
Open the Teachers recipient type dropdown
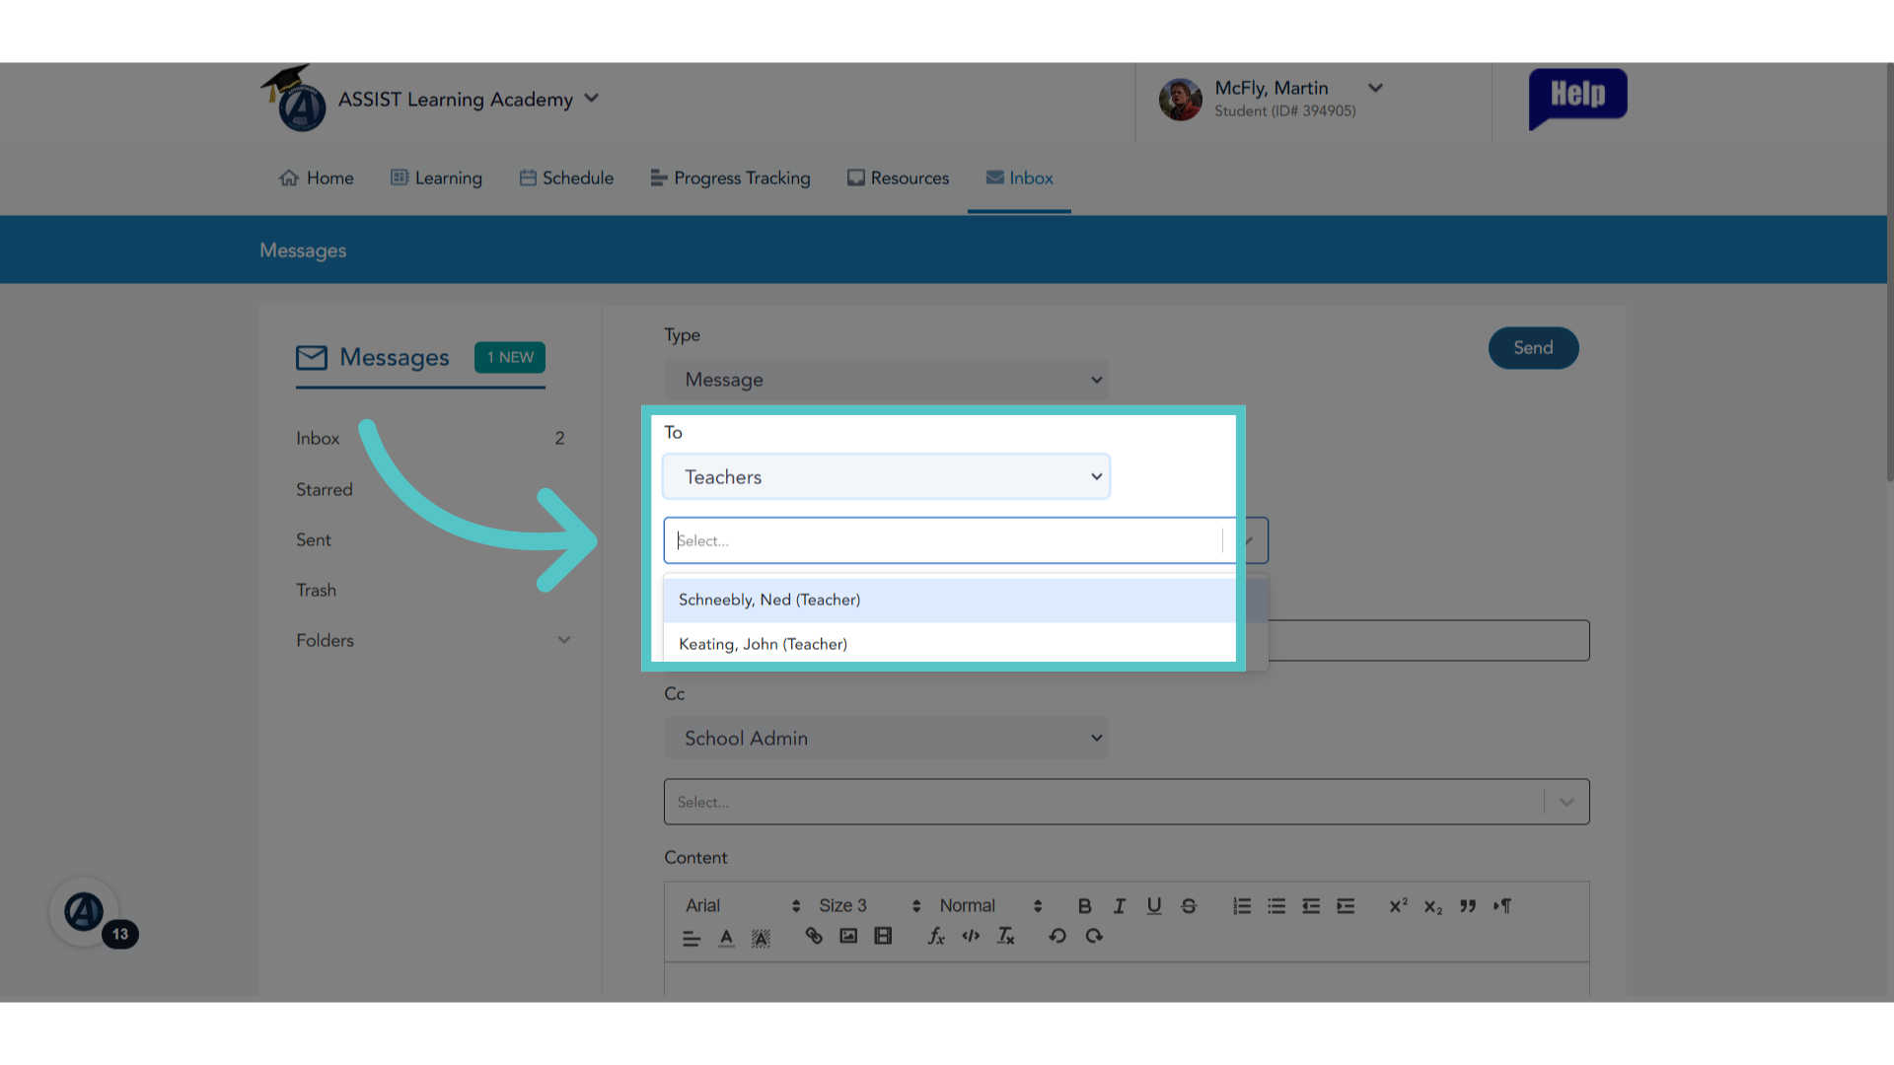tap(886, 476)
